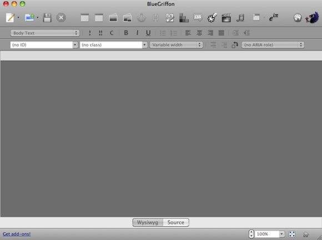Toggle emphasis with the single exclamation mark
322x240 pixels.
[90, 33]
